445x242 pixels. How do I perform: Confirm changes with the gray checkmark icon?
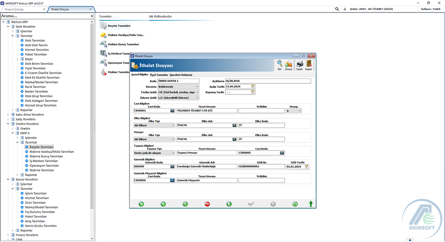(x=251, y=204)
